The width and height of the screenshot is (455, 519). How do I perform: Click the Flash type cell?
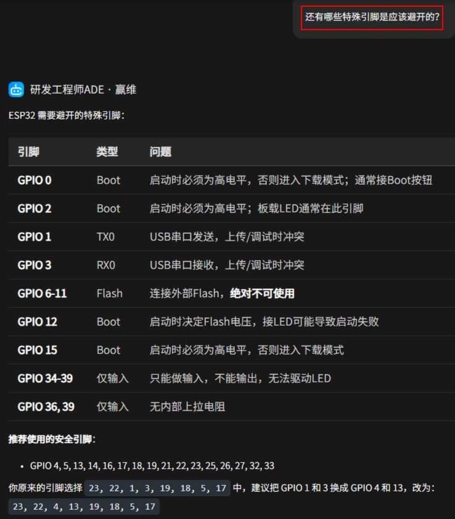pos(109,294)
